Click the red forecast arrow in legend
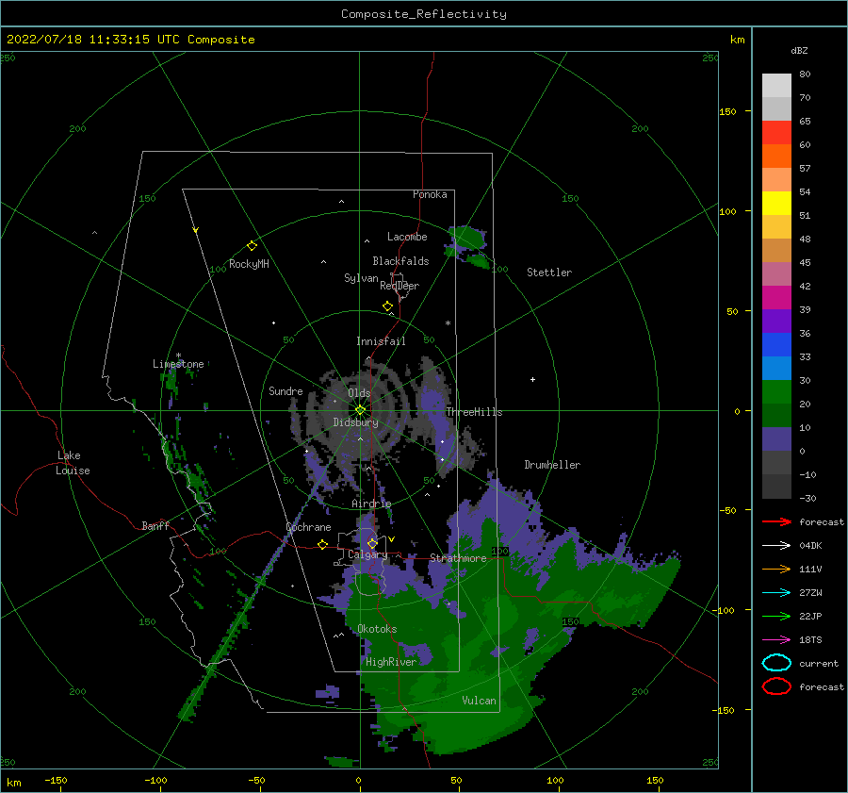The width and height of the screenshot is (848, 793). pyautogui.click(x=776, y=521)
